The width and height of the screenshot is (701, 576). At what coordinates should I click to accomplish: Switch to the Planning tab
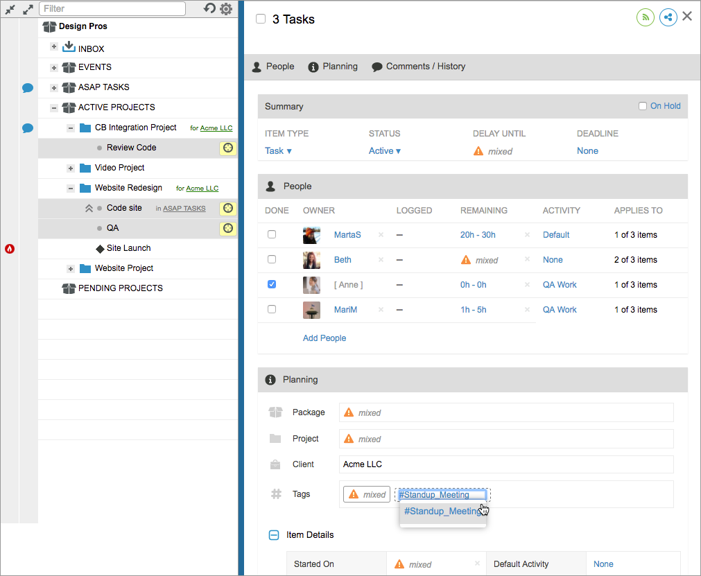pyautogui.click(x=333, y=67)
